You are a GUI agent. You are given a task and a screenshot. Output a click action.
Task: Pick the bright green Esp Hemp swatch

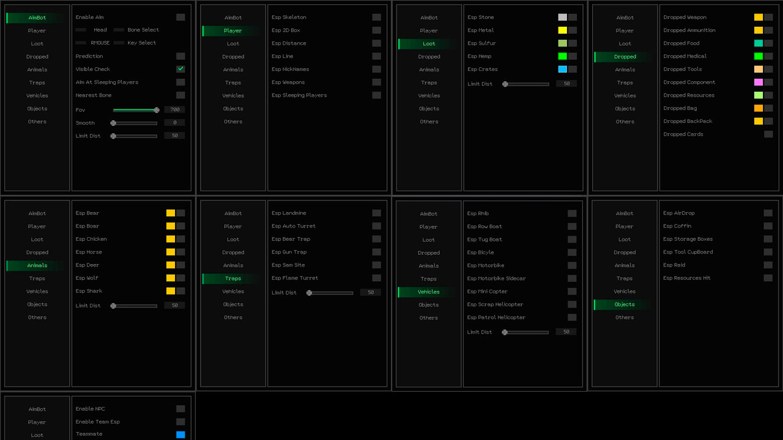point(562,56)
